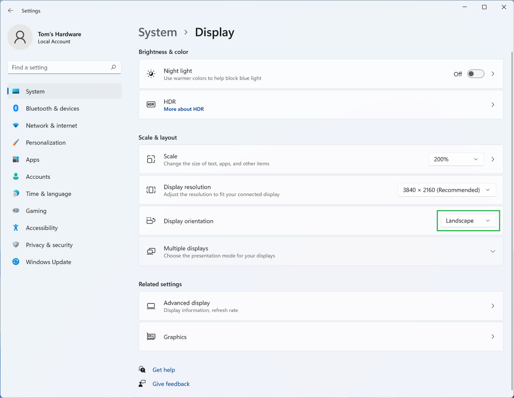Click the search magnifier icon

[x=114, y=67]
